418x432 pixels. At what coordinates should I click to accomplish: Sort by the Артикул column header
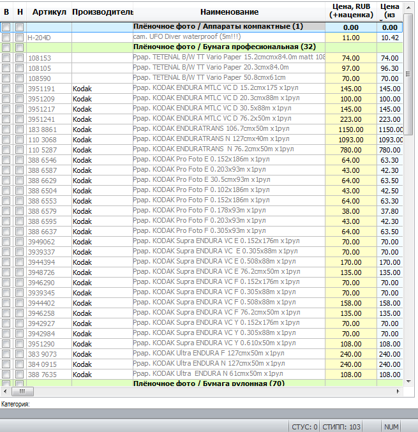[x=49, y=12]
